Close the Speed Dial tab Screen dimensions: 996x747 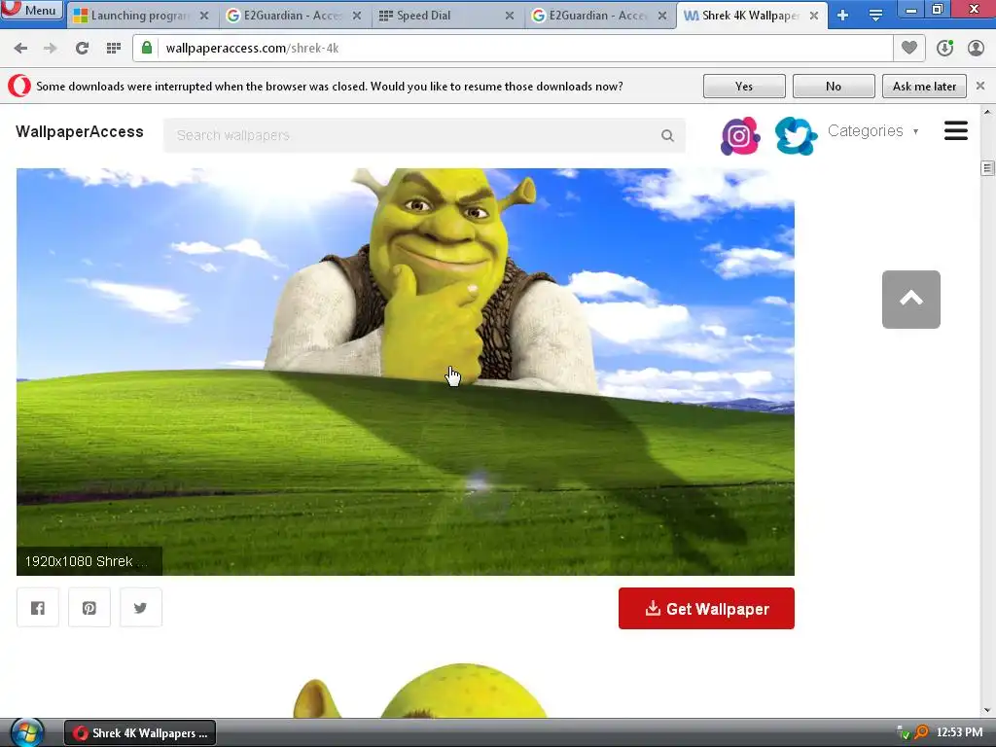click(510, 16)
